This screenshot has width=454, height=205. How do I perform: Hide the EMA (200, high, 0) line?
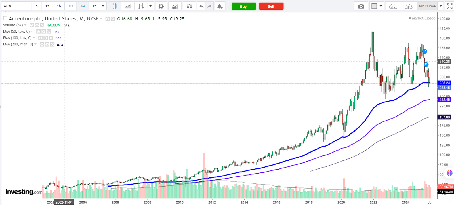point(42,44)
